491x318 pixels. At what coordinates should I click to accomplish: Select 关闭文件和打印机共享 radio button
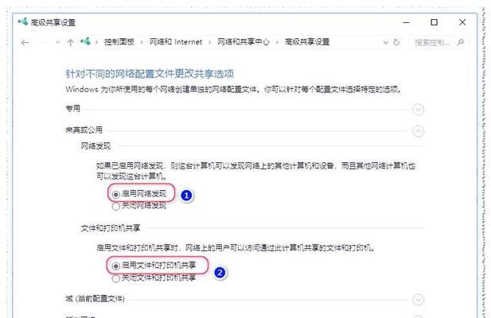tap(116, 278)
